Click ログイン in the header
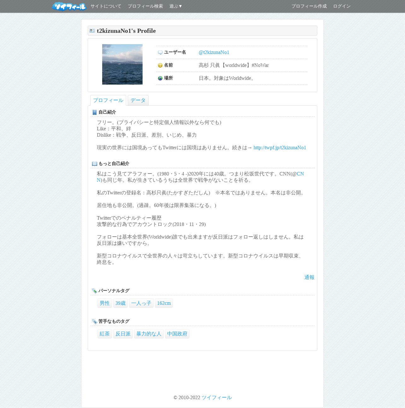The image size is (405, 408). tap(342, 6)
